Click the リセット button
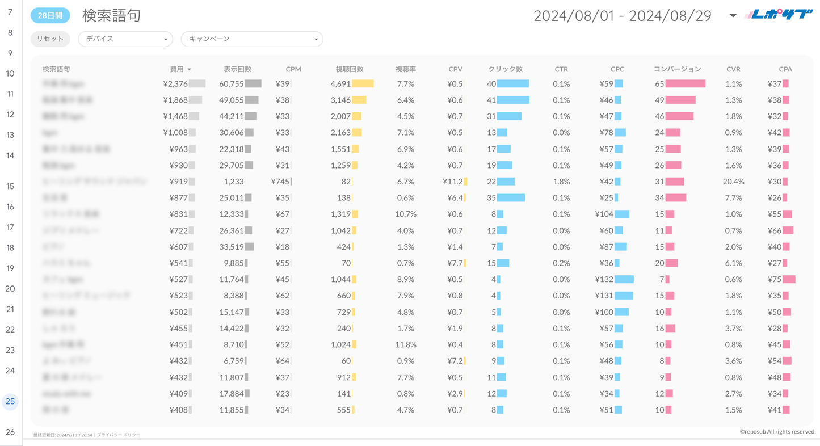Screen dimensions: 820x446 tap(51, 39)
